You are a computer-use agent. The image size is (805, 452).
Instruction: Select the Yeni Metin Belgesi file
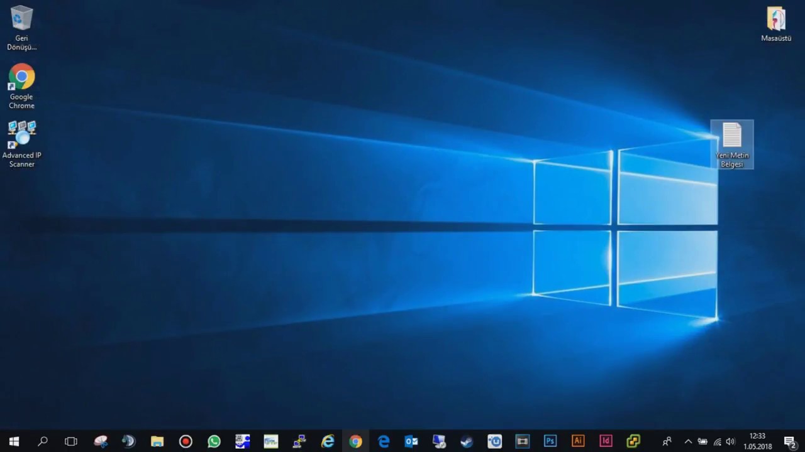[x=732, y=144]
